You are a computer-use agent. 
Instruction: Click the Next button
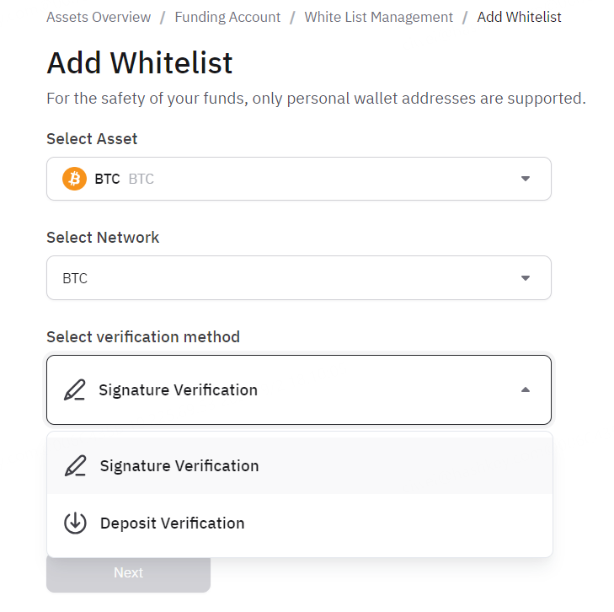[x=128, y=573]
